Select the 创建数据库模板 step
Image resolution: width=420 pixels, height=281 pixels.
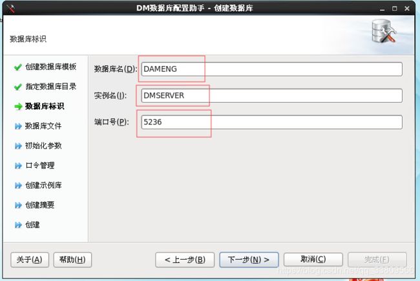coord(50,67)
